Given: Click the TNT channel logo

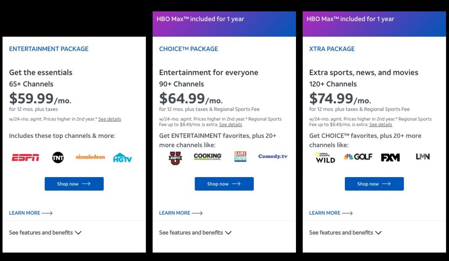Looking at the screenshot, I should [58, 158].
